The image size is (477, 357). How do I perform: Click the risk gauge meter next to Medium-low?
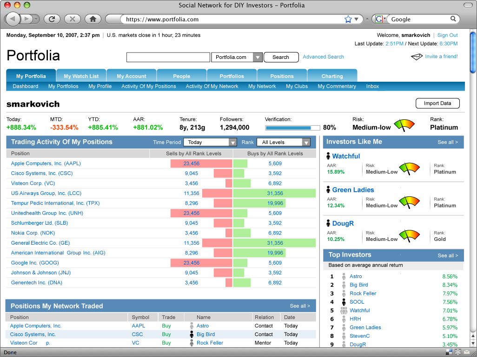pos(404,124)
